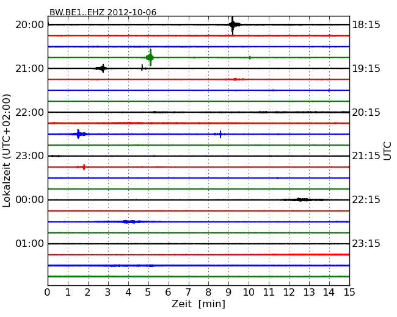Click the x-axis tick label 10

[x=249, y=292]
